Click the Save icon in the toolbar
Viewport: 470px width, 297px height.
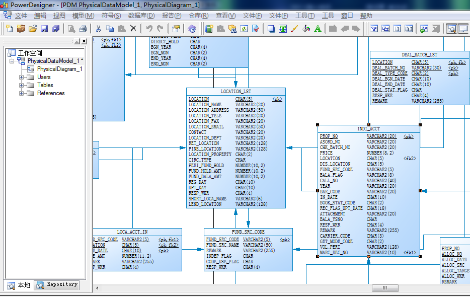coord(44,29)
